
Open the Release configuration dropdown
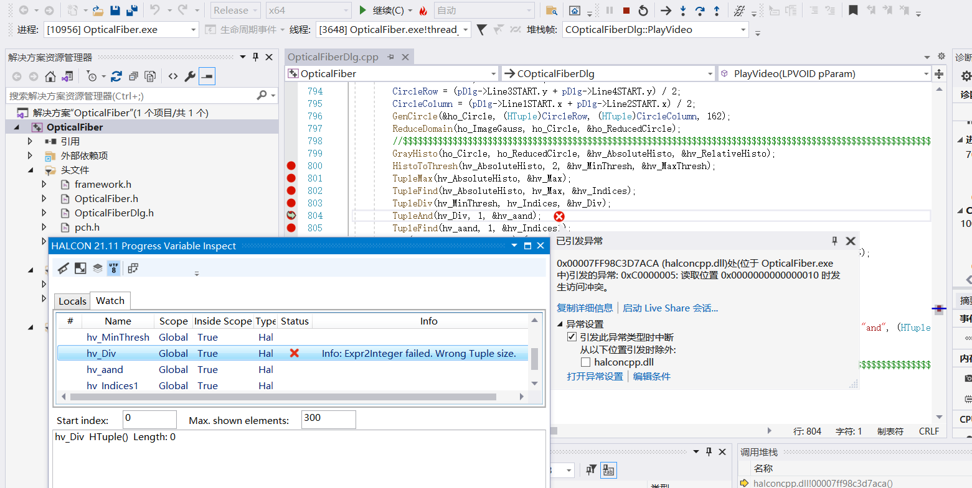click(x=235, y=11)
